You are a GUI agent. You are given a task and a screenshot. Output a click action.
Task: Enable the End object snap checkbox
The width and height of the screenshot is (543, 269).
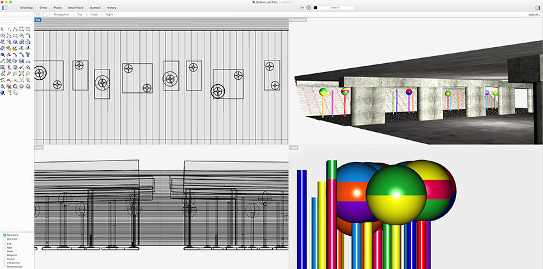point(4,244)
